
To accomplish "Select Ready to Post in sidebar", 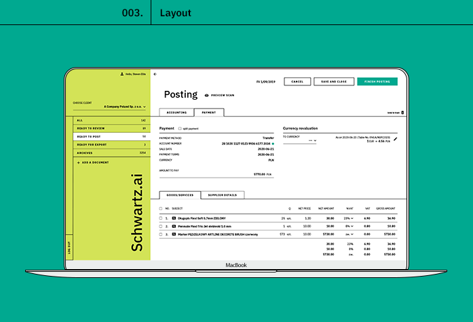I will (x=111, y=136).
